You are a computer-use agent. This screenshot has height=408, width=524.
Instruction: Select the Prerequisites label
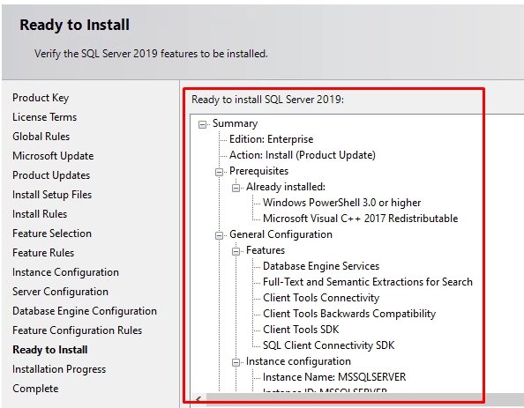pos(258,171)
